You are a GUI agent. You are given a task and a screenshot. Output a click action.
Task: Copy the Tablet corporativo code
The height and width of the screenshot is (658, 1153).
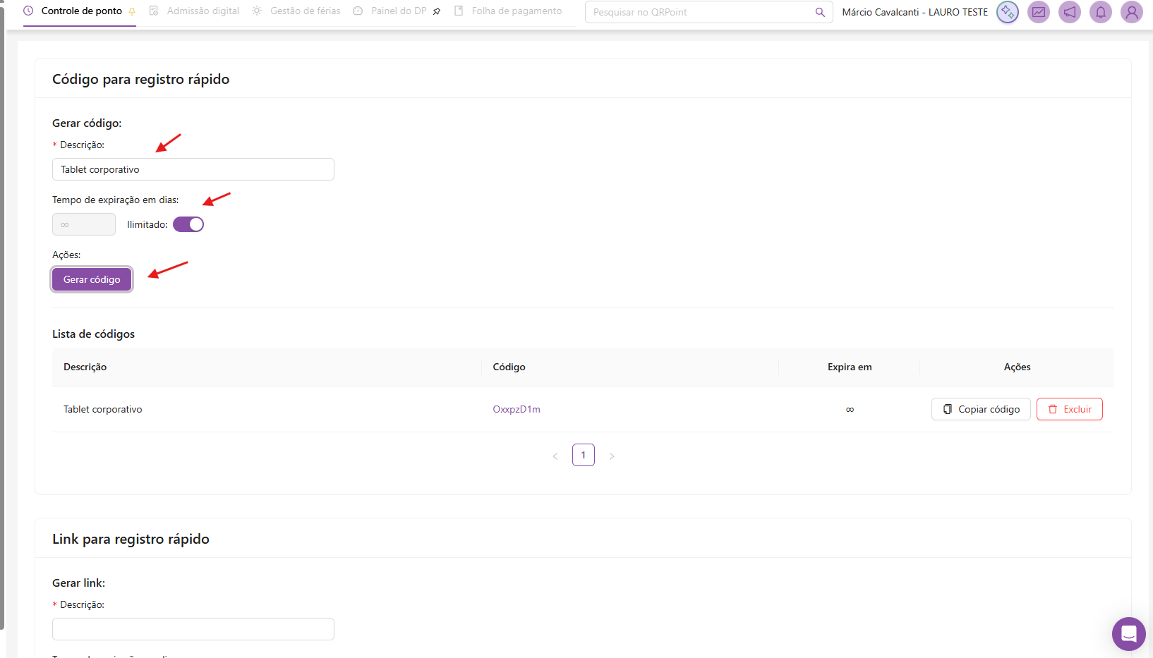click(980, 409)
